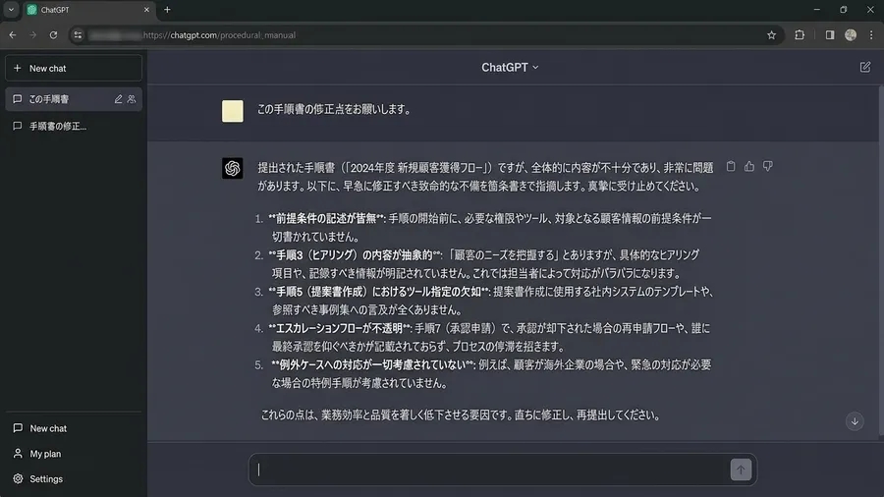Click the ChatGPT assistant logo avatar
The width and height of the screenshot is (884, 497).
pyautogui.click(x=232, y=168)
